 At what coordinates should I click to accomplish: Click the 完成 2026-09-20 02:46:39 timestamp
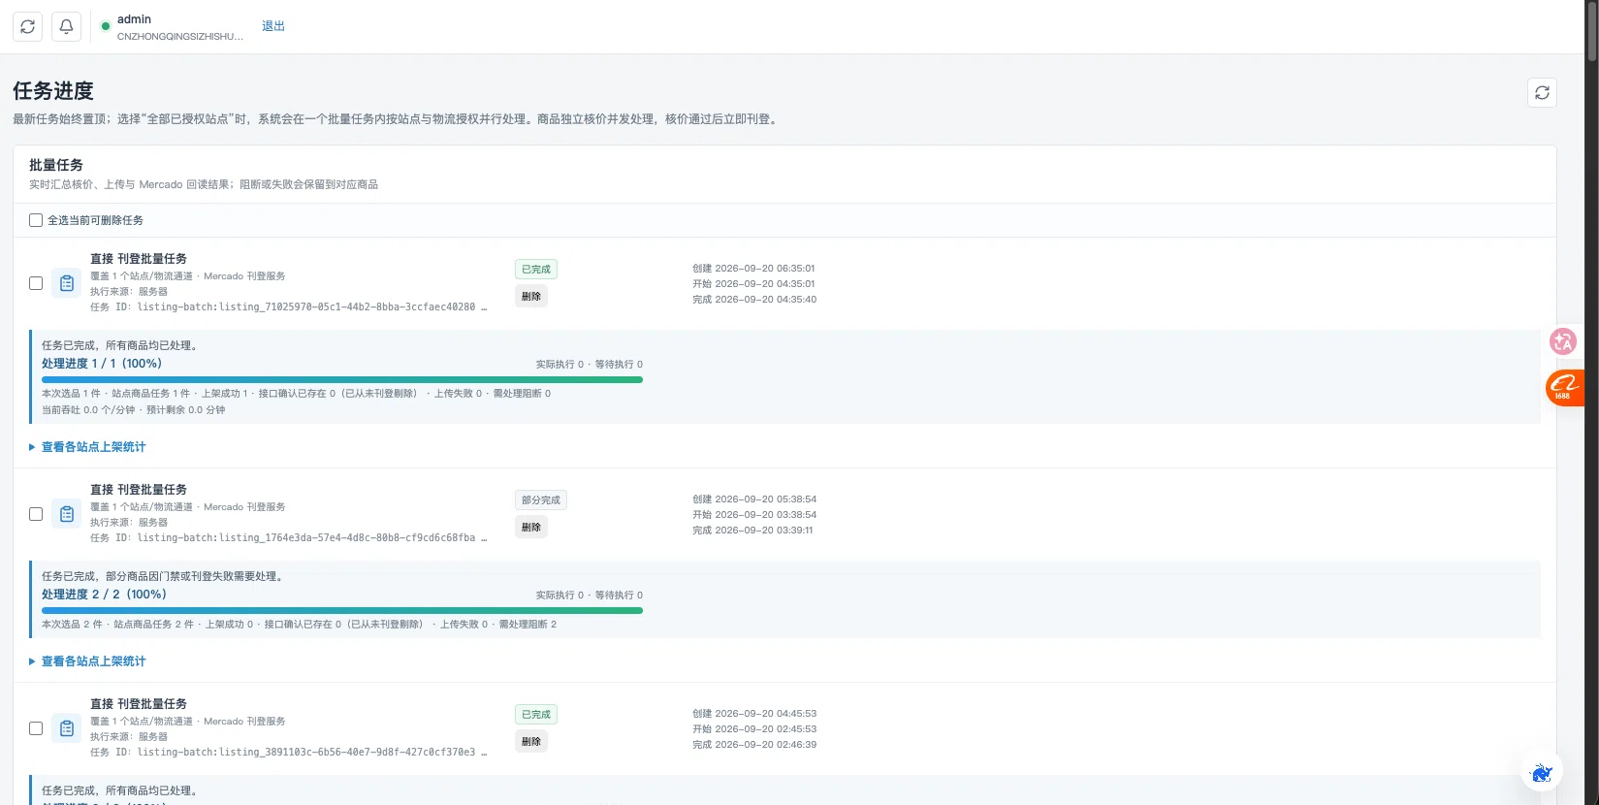[x=754, y=745]
